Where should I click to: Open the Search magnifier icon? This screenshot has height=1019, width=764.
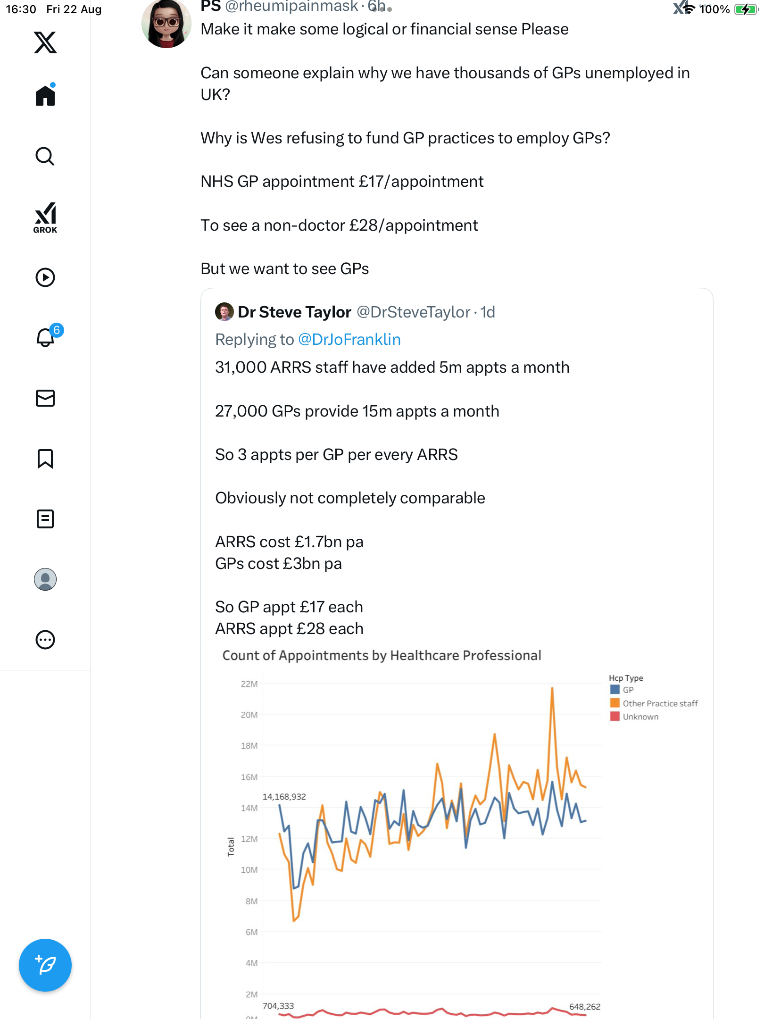coord(45,156)
